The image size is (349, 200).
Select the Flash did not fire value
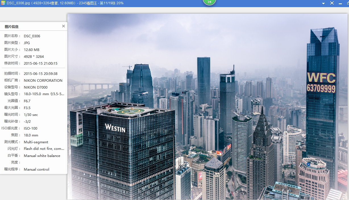tap(44, 149)
